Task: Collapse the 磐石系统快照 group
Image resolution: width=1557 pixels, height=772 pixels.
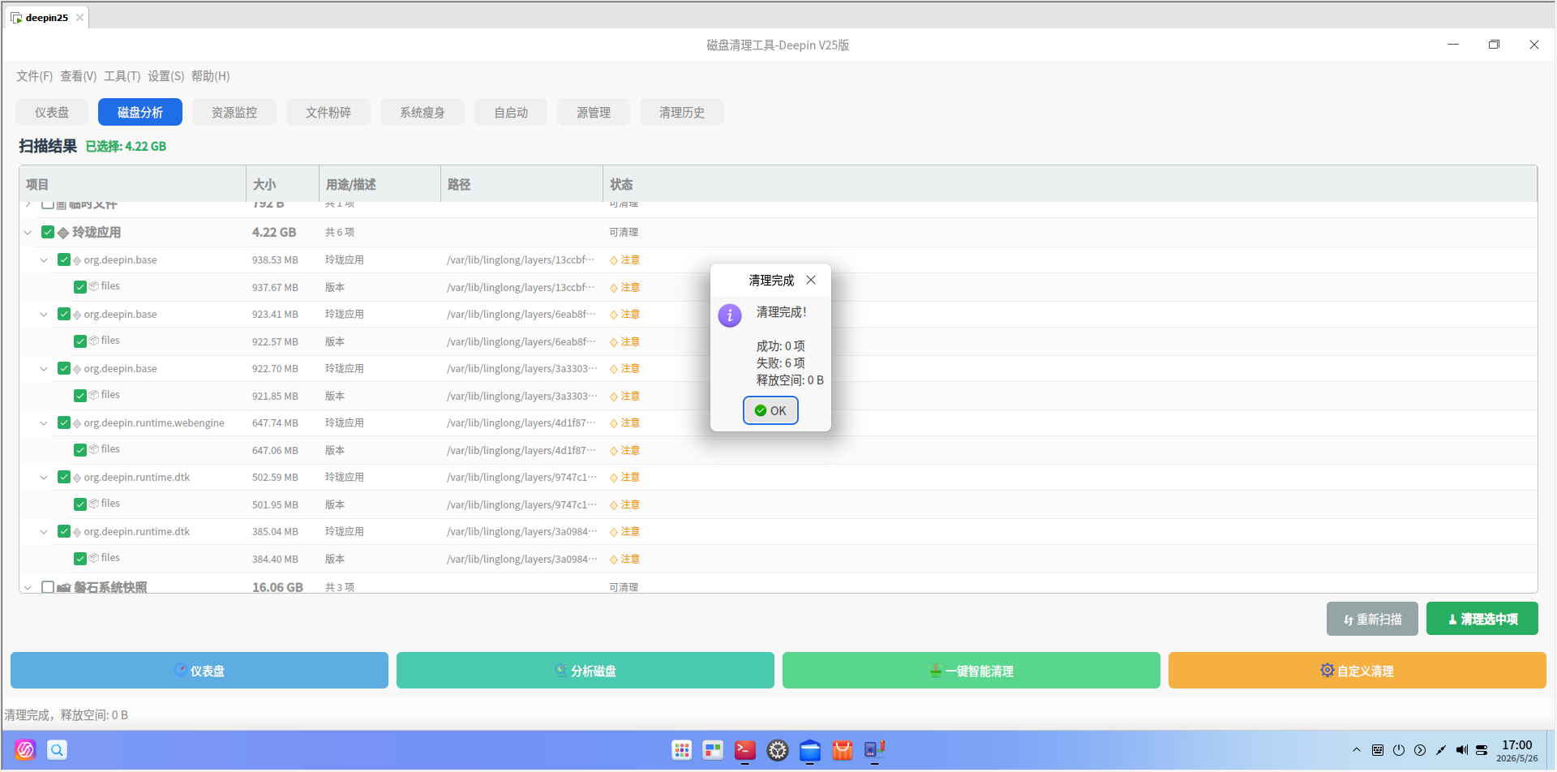Action: coord(28,587)
